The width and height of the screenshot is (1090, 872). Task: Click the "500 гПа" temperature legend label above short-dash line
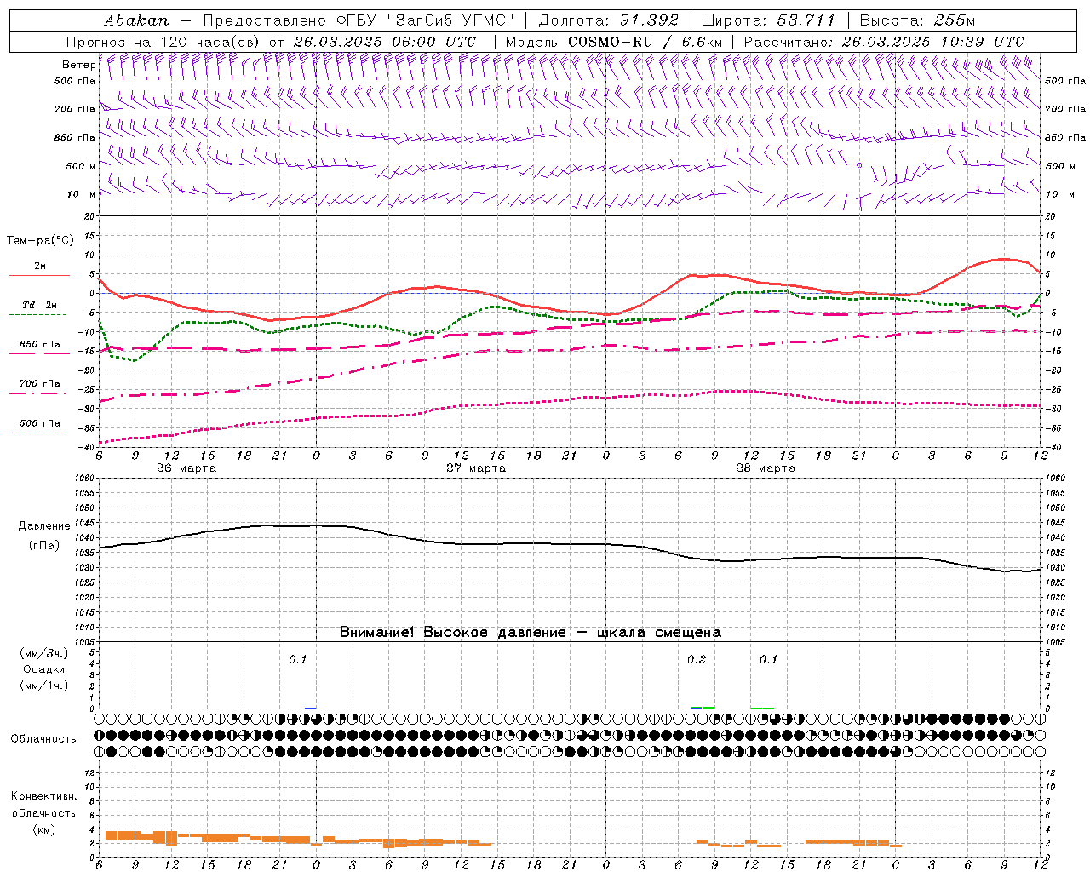coord(40,423)
